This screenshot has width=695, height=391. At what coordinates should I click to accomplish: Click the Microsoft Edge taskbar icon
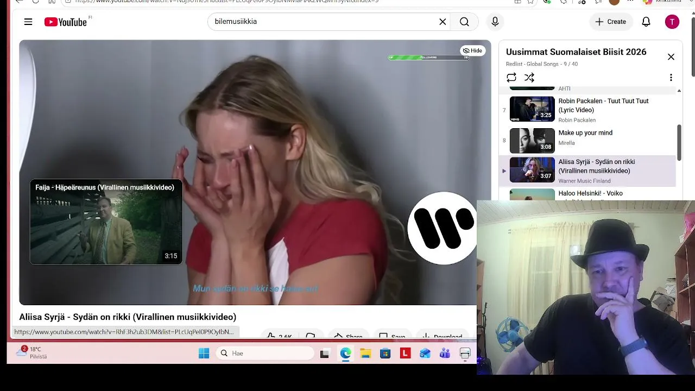[x=346, y=354]
